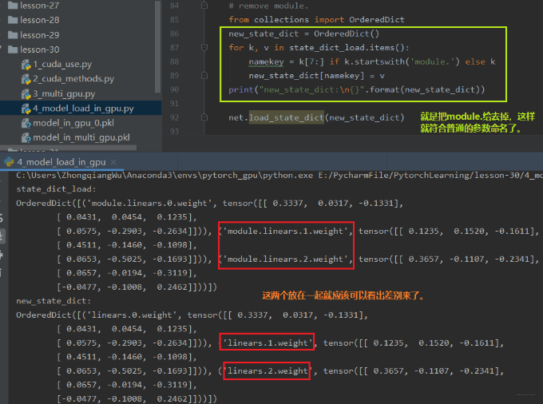Click the fold end marker on line 89
The height and width of the screenshot is (404, 543).
click(204, 76)
